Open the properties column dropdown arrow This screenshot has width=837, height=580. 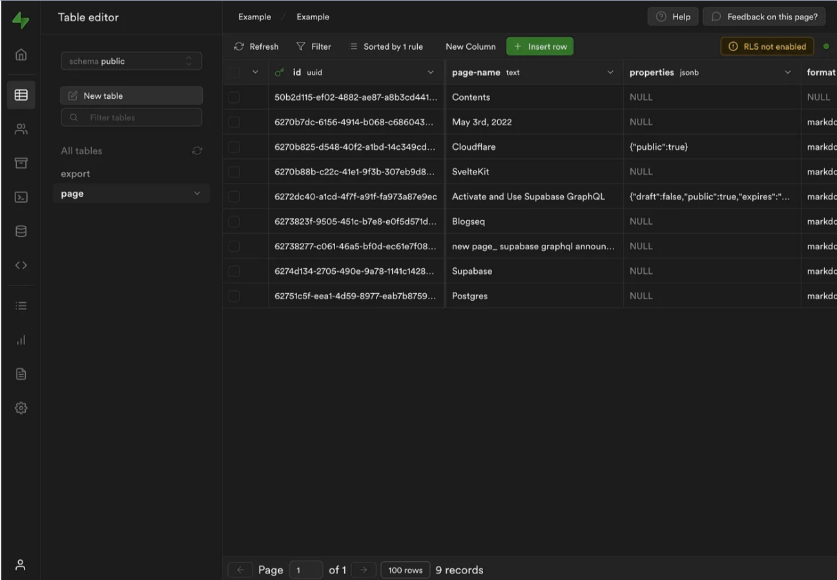[788, 72]
